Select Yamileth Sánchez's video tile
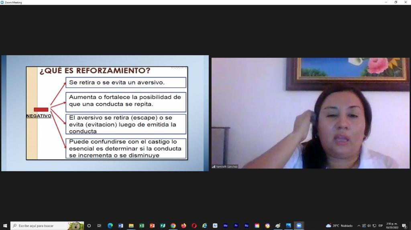This screenshot has height=230, width=411. 310,113
